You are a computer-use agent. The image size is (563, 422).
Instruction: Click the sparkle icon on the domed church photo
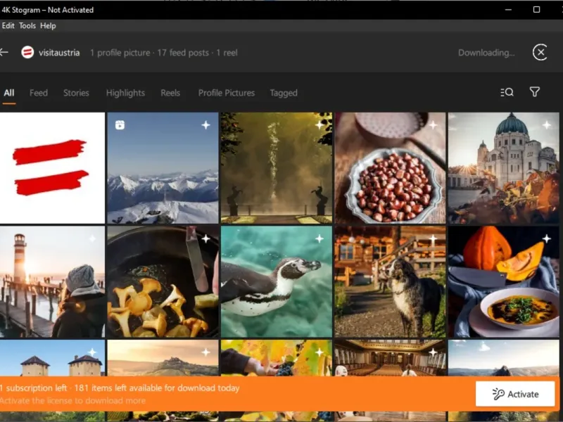tap(547, 125)
